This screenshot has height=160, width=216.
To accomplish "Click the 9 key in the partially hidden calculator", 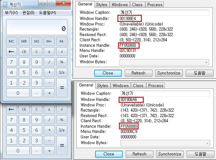I will click(37, 120).
